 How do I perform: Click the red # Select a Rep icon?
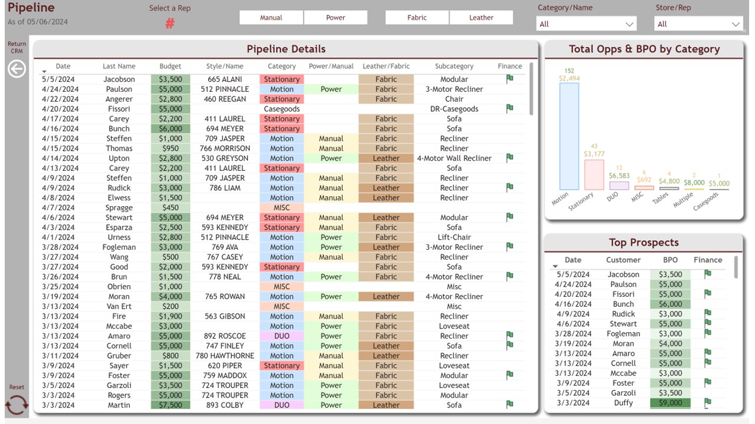click(x=170, y=24)
